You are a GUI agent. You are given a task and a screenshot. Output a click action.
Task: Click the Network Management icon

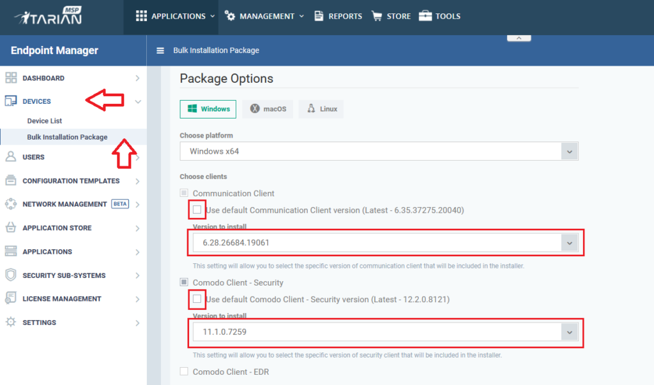[11, 204]
